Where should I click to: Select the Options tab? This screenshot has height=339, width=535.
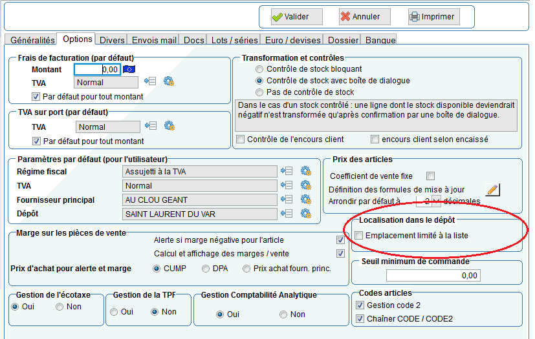tap(78, 39)
